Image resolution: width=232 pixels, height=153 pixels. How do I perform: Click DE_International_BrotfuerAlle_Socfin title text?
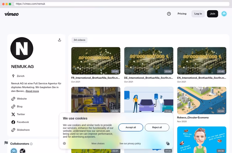pyautogui.click(x=148, y=78)
